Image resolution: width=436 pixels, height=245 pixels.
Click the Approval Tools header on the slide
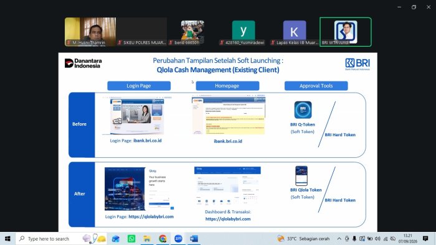pyautogui.click(x=316, y=86)
